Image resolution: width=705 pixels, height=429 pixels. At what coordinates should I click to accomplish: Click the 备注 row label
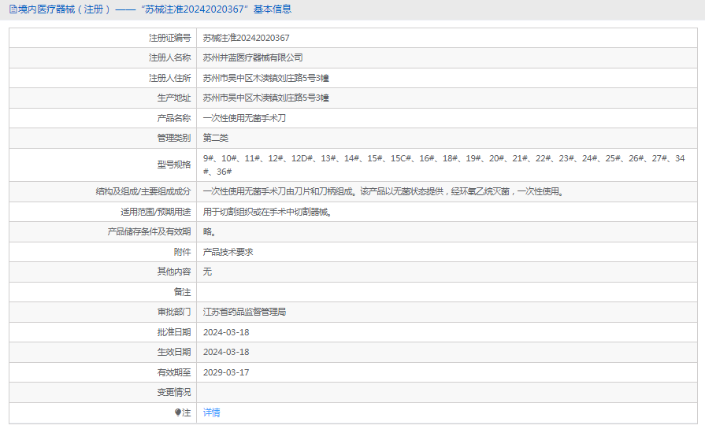(182, 291)
